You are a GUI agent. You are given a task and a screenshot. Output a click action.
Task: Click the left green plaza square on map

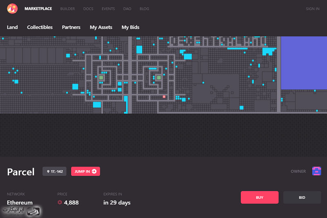click(101, 78)
